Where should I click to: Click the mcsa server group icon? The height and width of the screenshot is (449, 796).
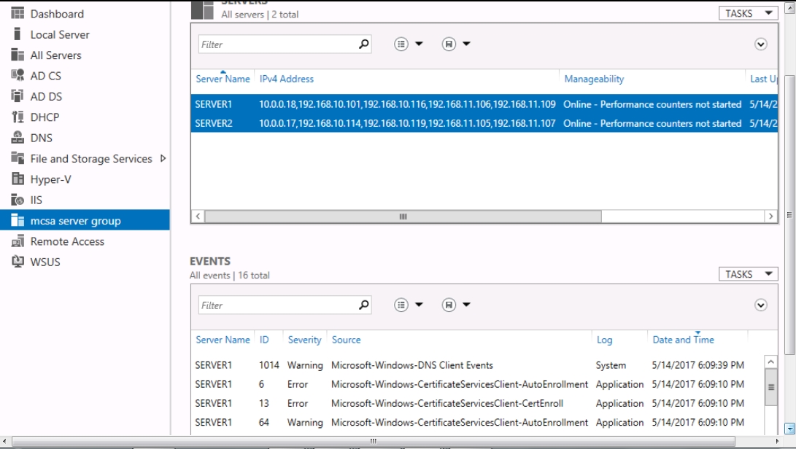coord(18,220)
